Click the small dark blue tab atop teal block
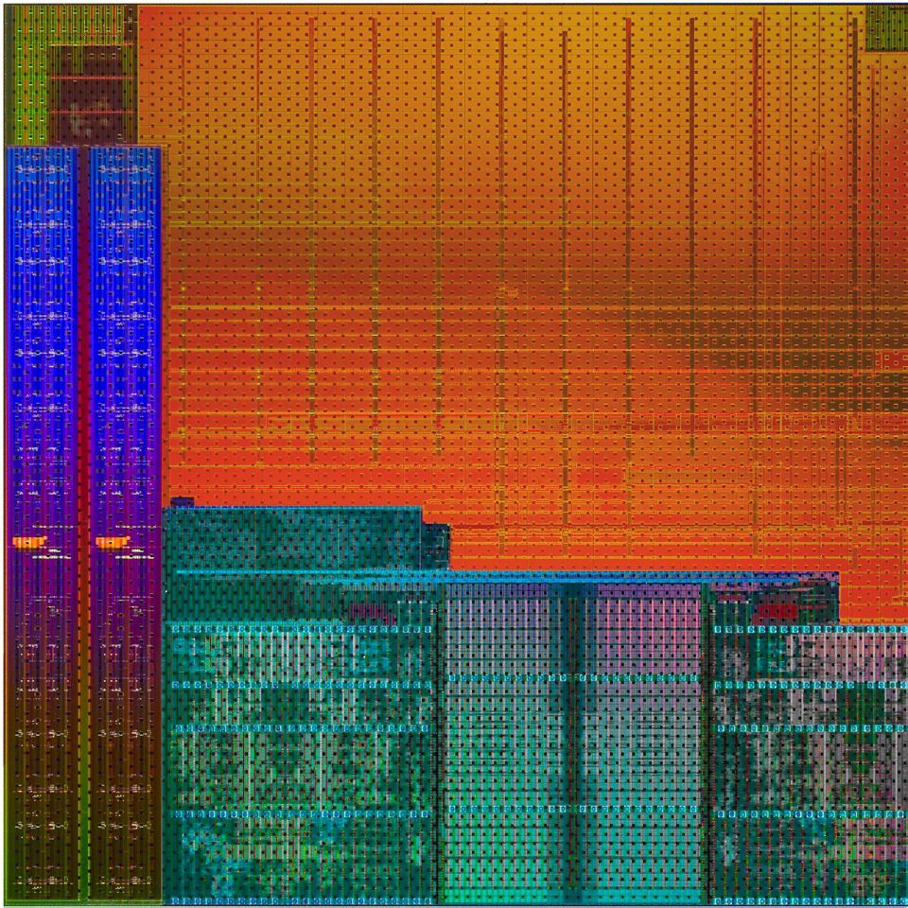 click(183, 501)
